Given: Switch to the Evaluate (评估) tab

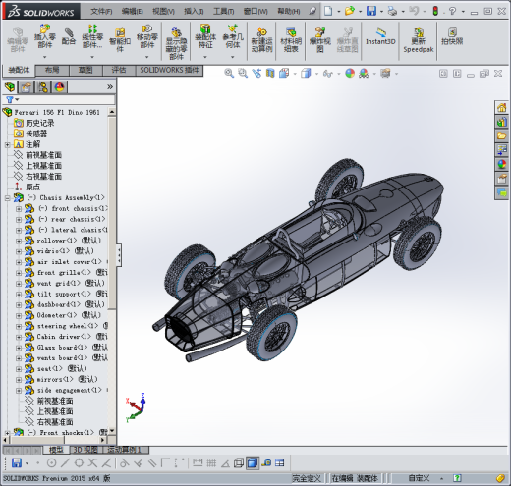Looking at the screenshot, I should [x=119, y=70].
